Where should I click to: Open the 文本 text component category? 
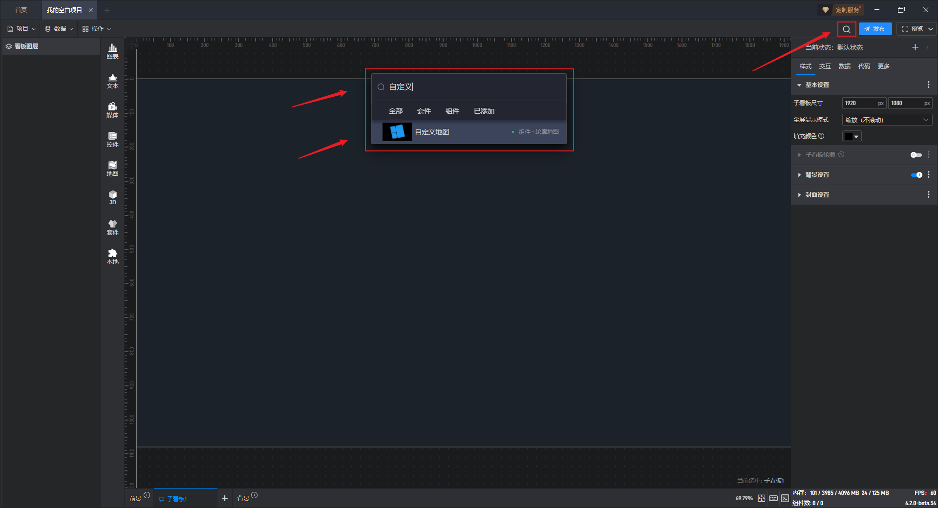112,81
